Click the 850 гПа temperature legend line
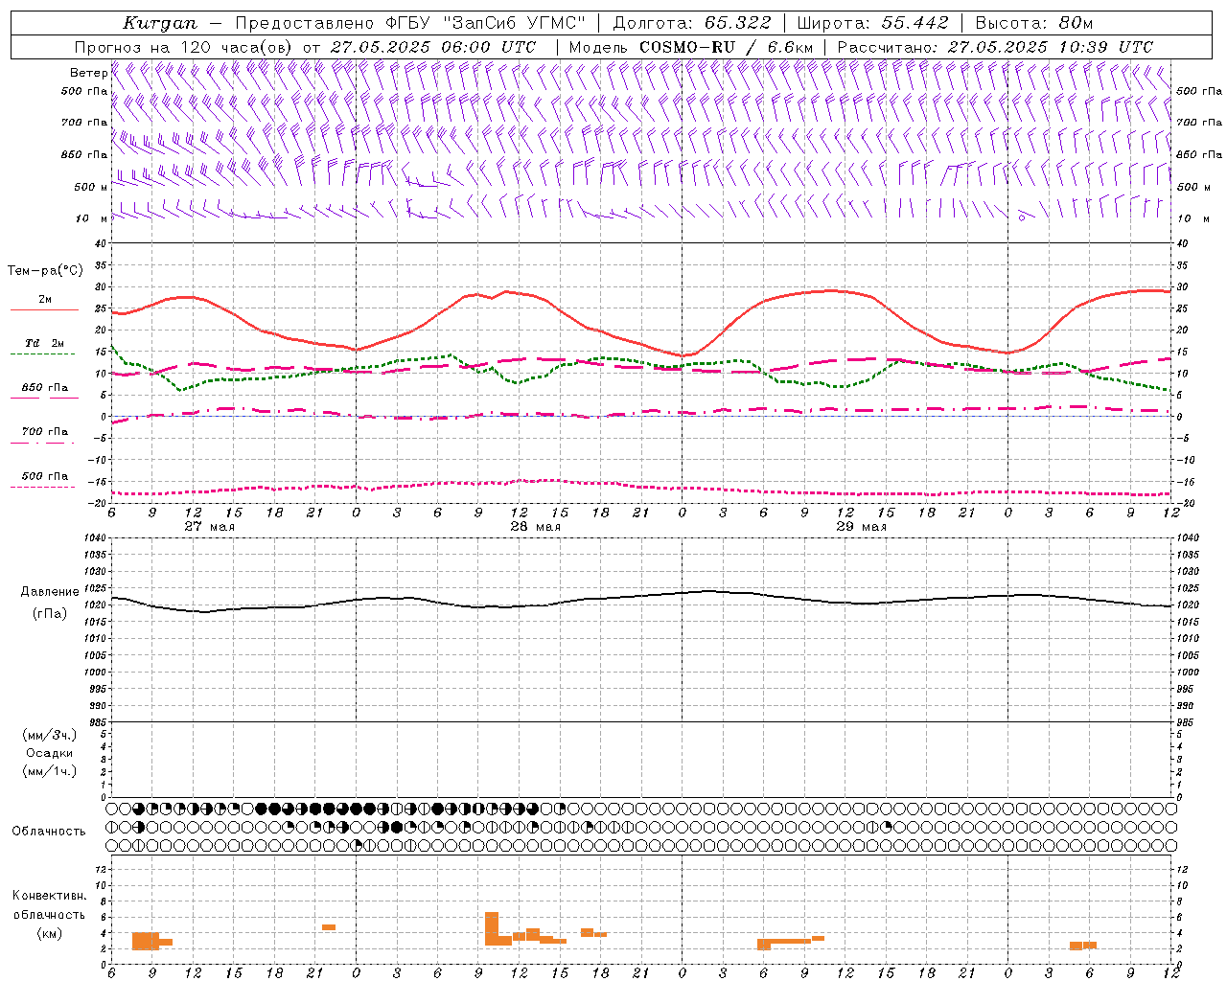1227x981 pixels. (x=44, y=398)
